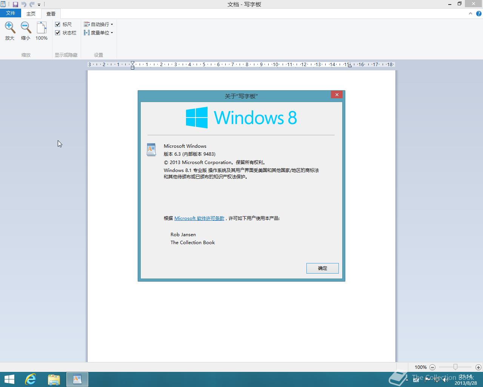Click the first-line indent marker on ruler
Image resolution: width=483 pixels, height=387 pixels.
(132, 63)
